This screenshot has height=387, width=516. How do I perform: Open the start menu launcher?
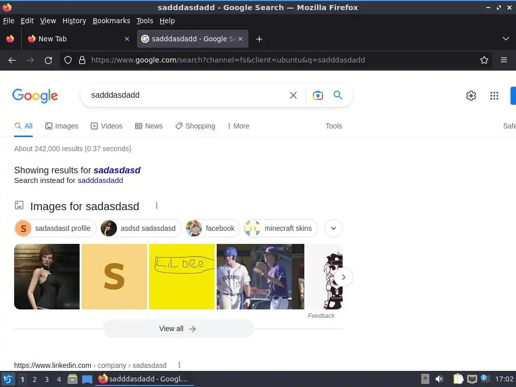[x=8, y=379]
